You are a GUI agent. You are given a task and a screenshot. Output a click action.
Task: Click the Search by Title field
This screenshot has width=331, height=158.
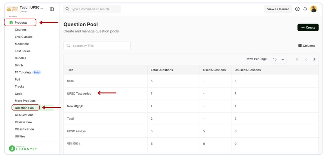[97, 46]
